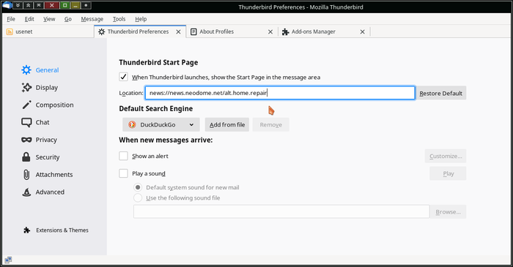
Task: Click the General gear icon in sidebar
Action: point(26,69)
